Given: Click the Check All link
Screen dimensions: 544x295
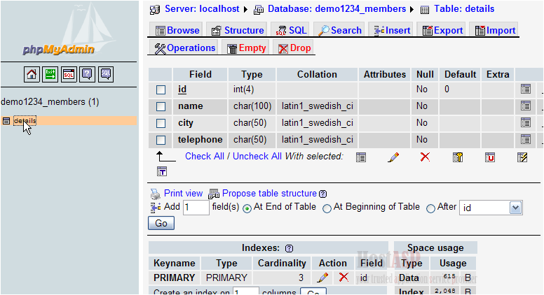Looking at the screenshot, I should pyautogui.click(x=204, y=157).
